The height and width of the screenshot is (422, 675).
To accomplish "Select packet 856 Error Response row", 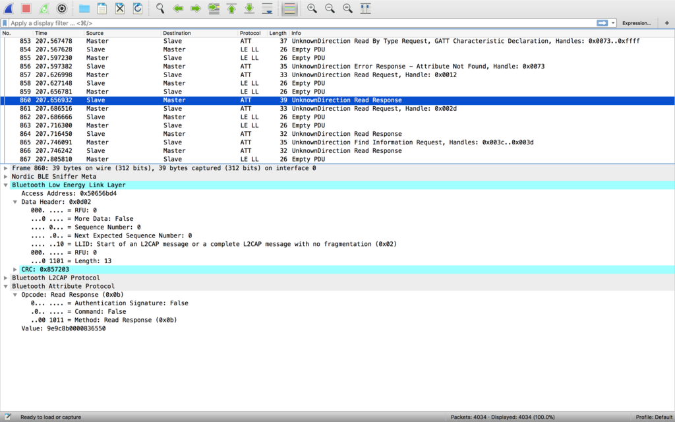I will coord(337,67).
